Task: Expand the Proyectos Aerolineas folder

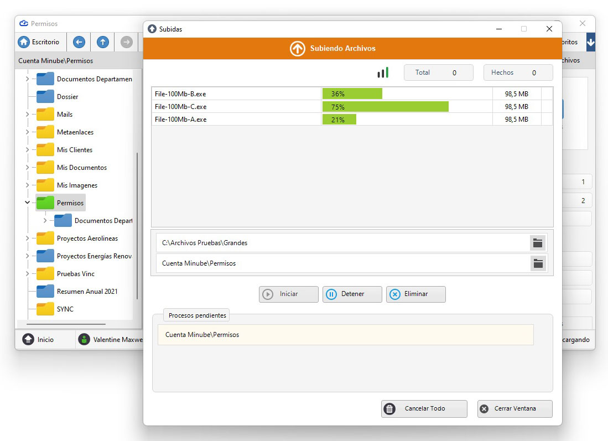Action: click(27, 238)
